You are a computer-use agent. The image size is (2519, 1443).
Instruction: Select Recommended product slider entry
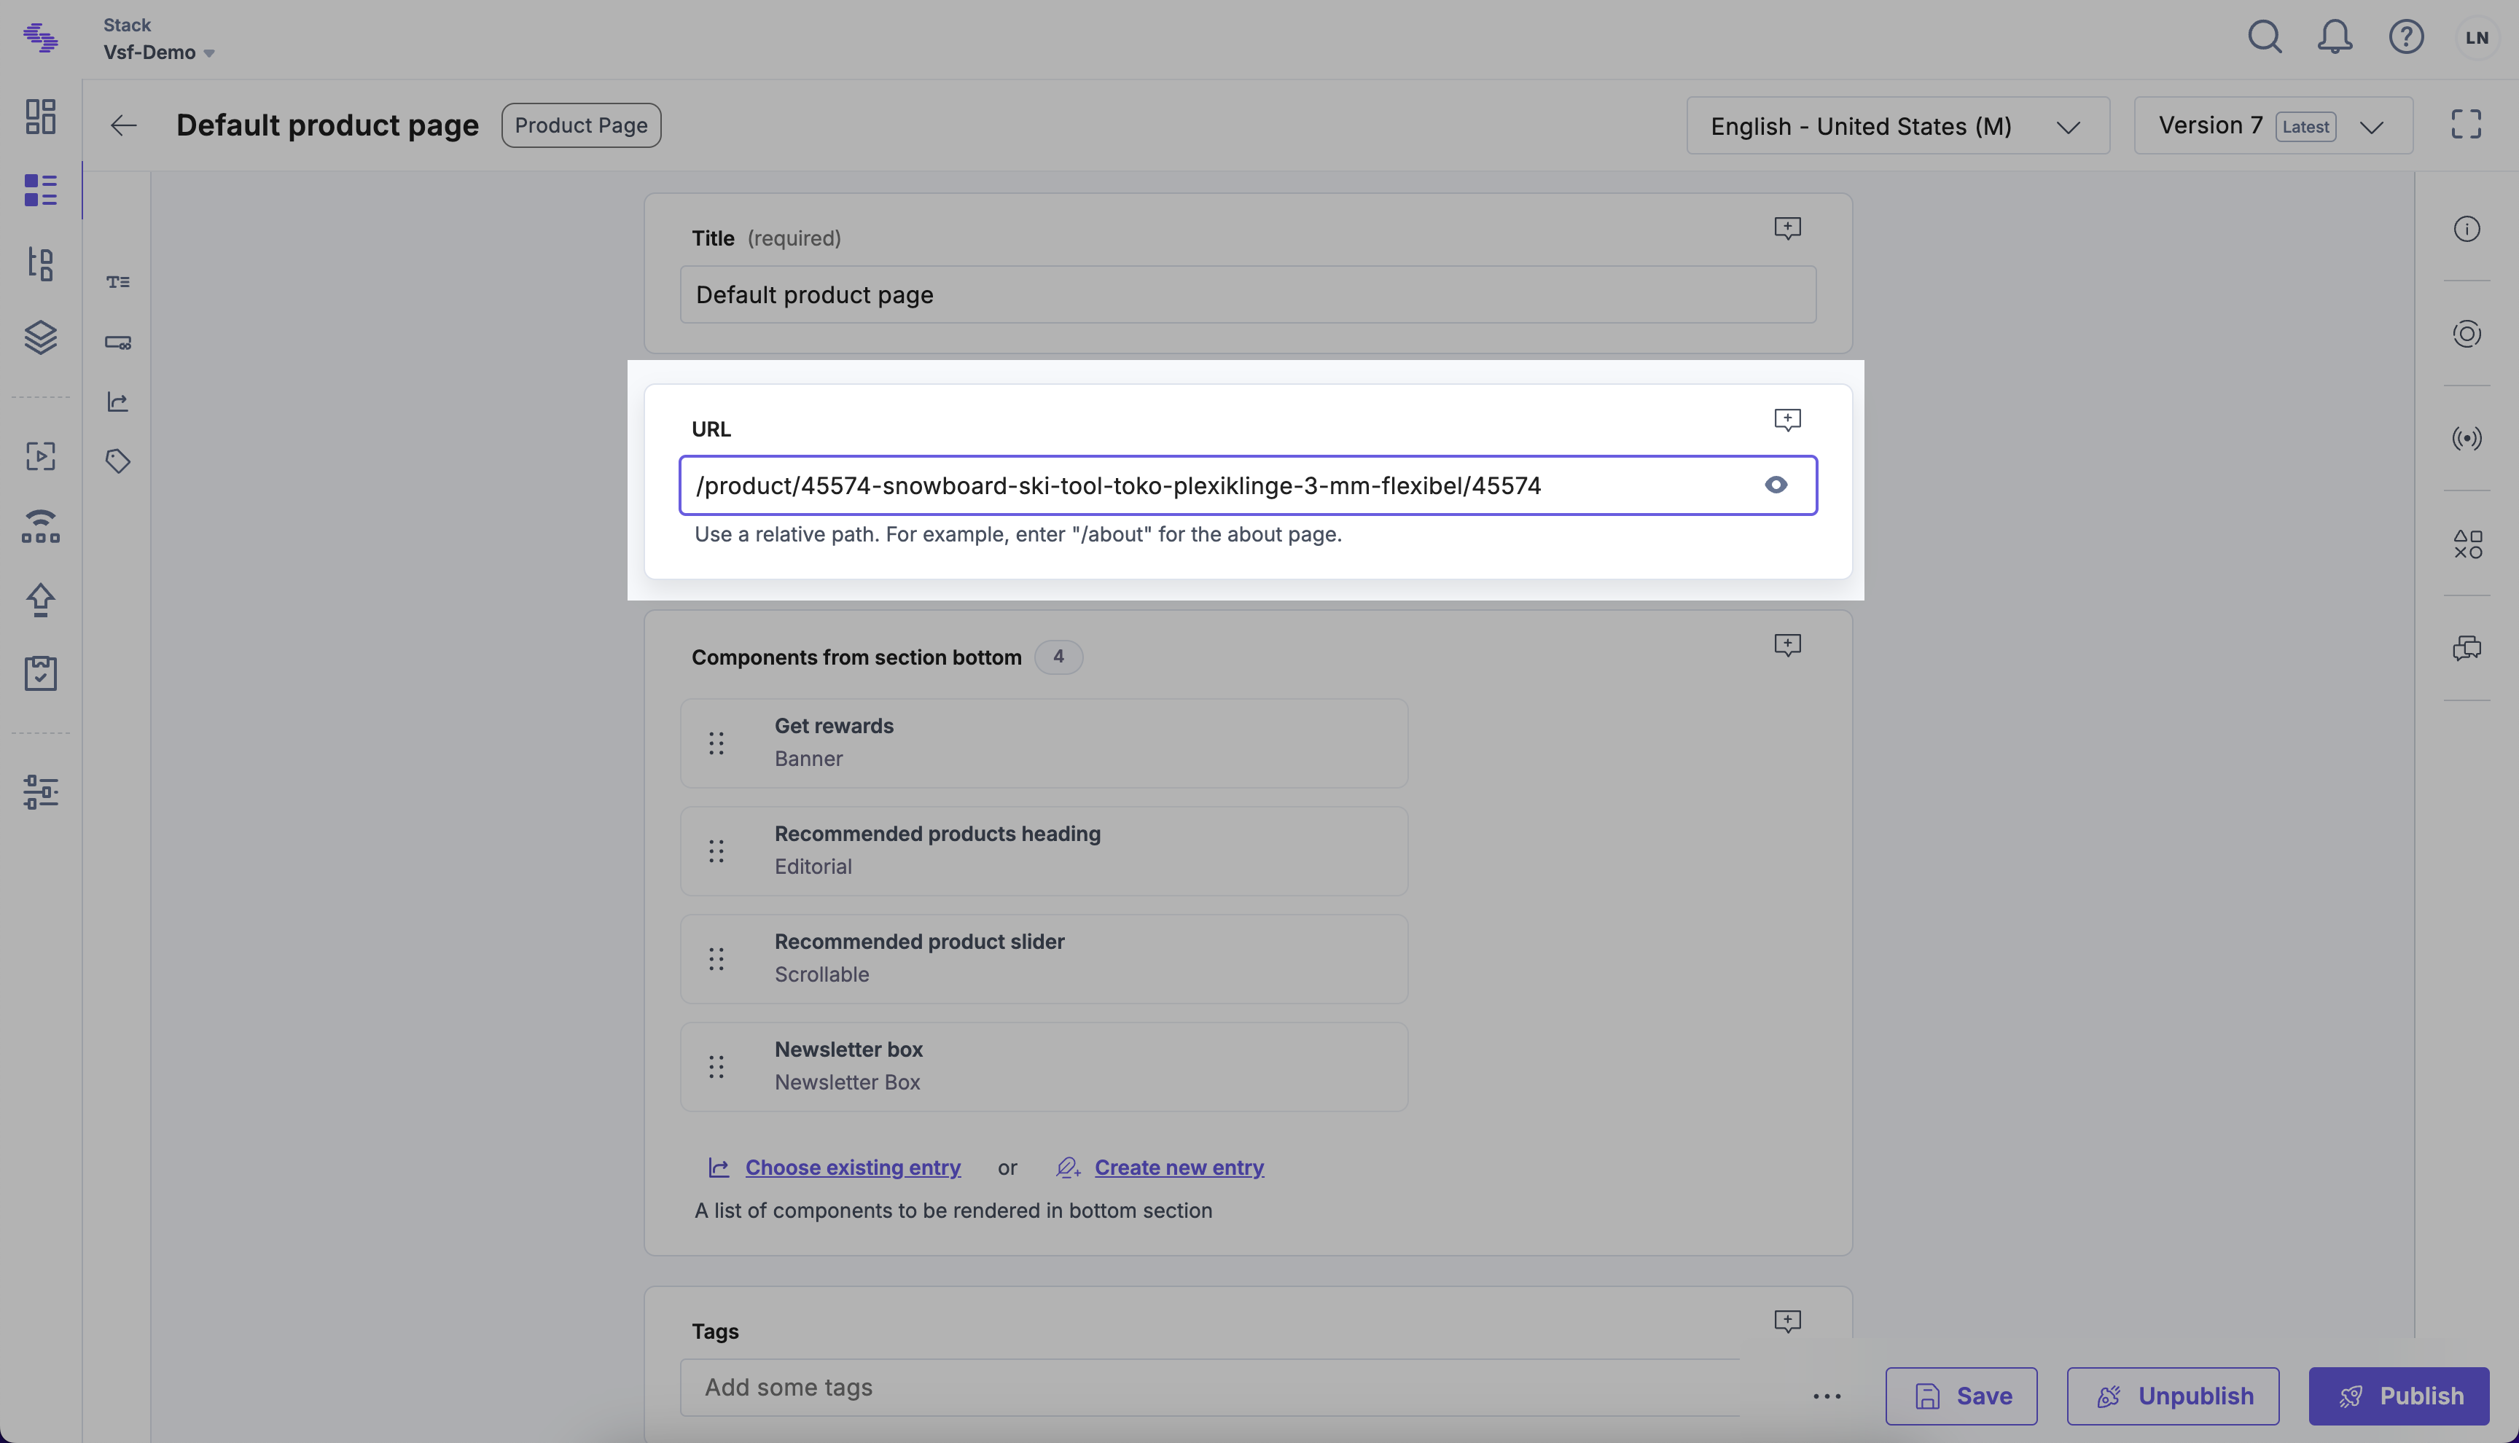click(x=1044, y=959)
